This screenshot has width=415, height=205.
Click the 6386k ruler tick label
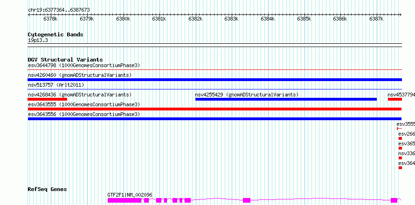340,19
